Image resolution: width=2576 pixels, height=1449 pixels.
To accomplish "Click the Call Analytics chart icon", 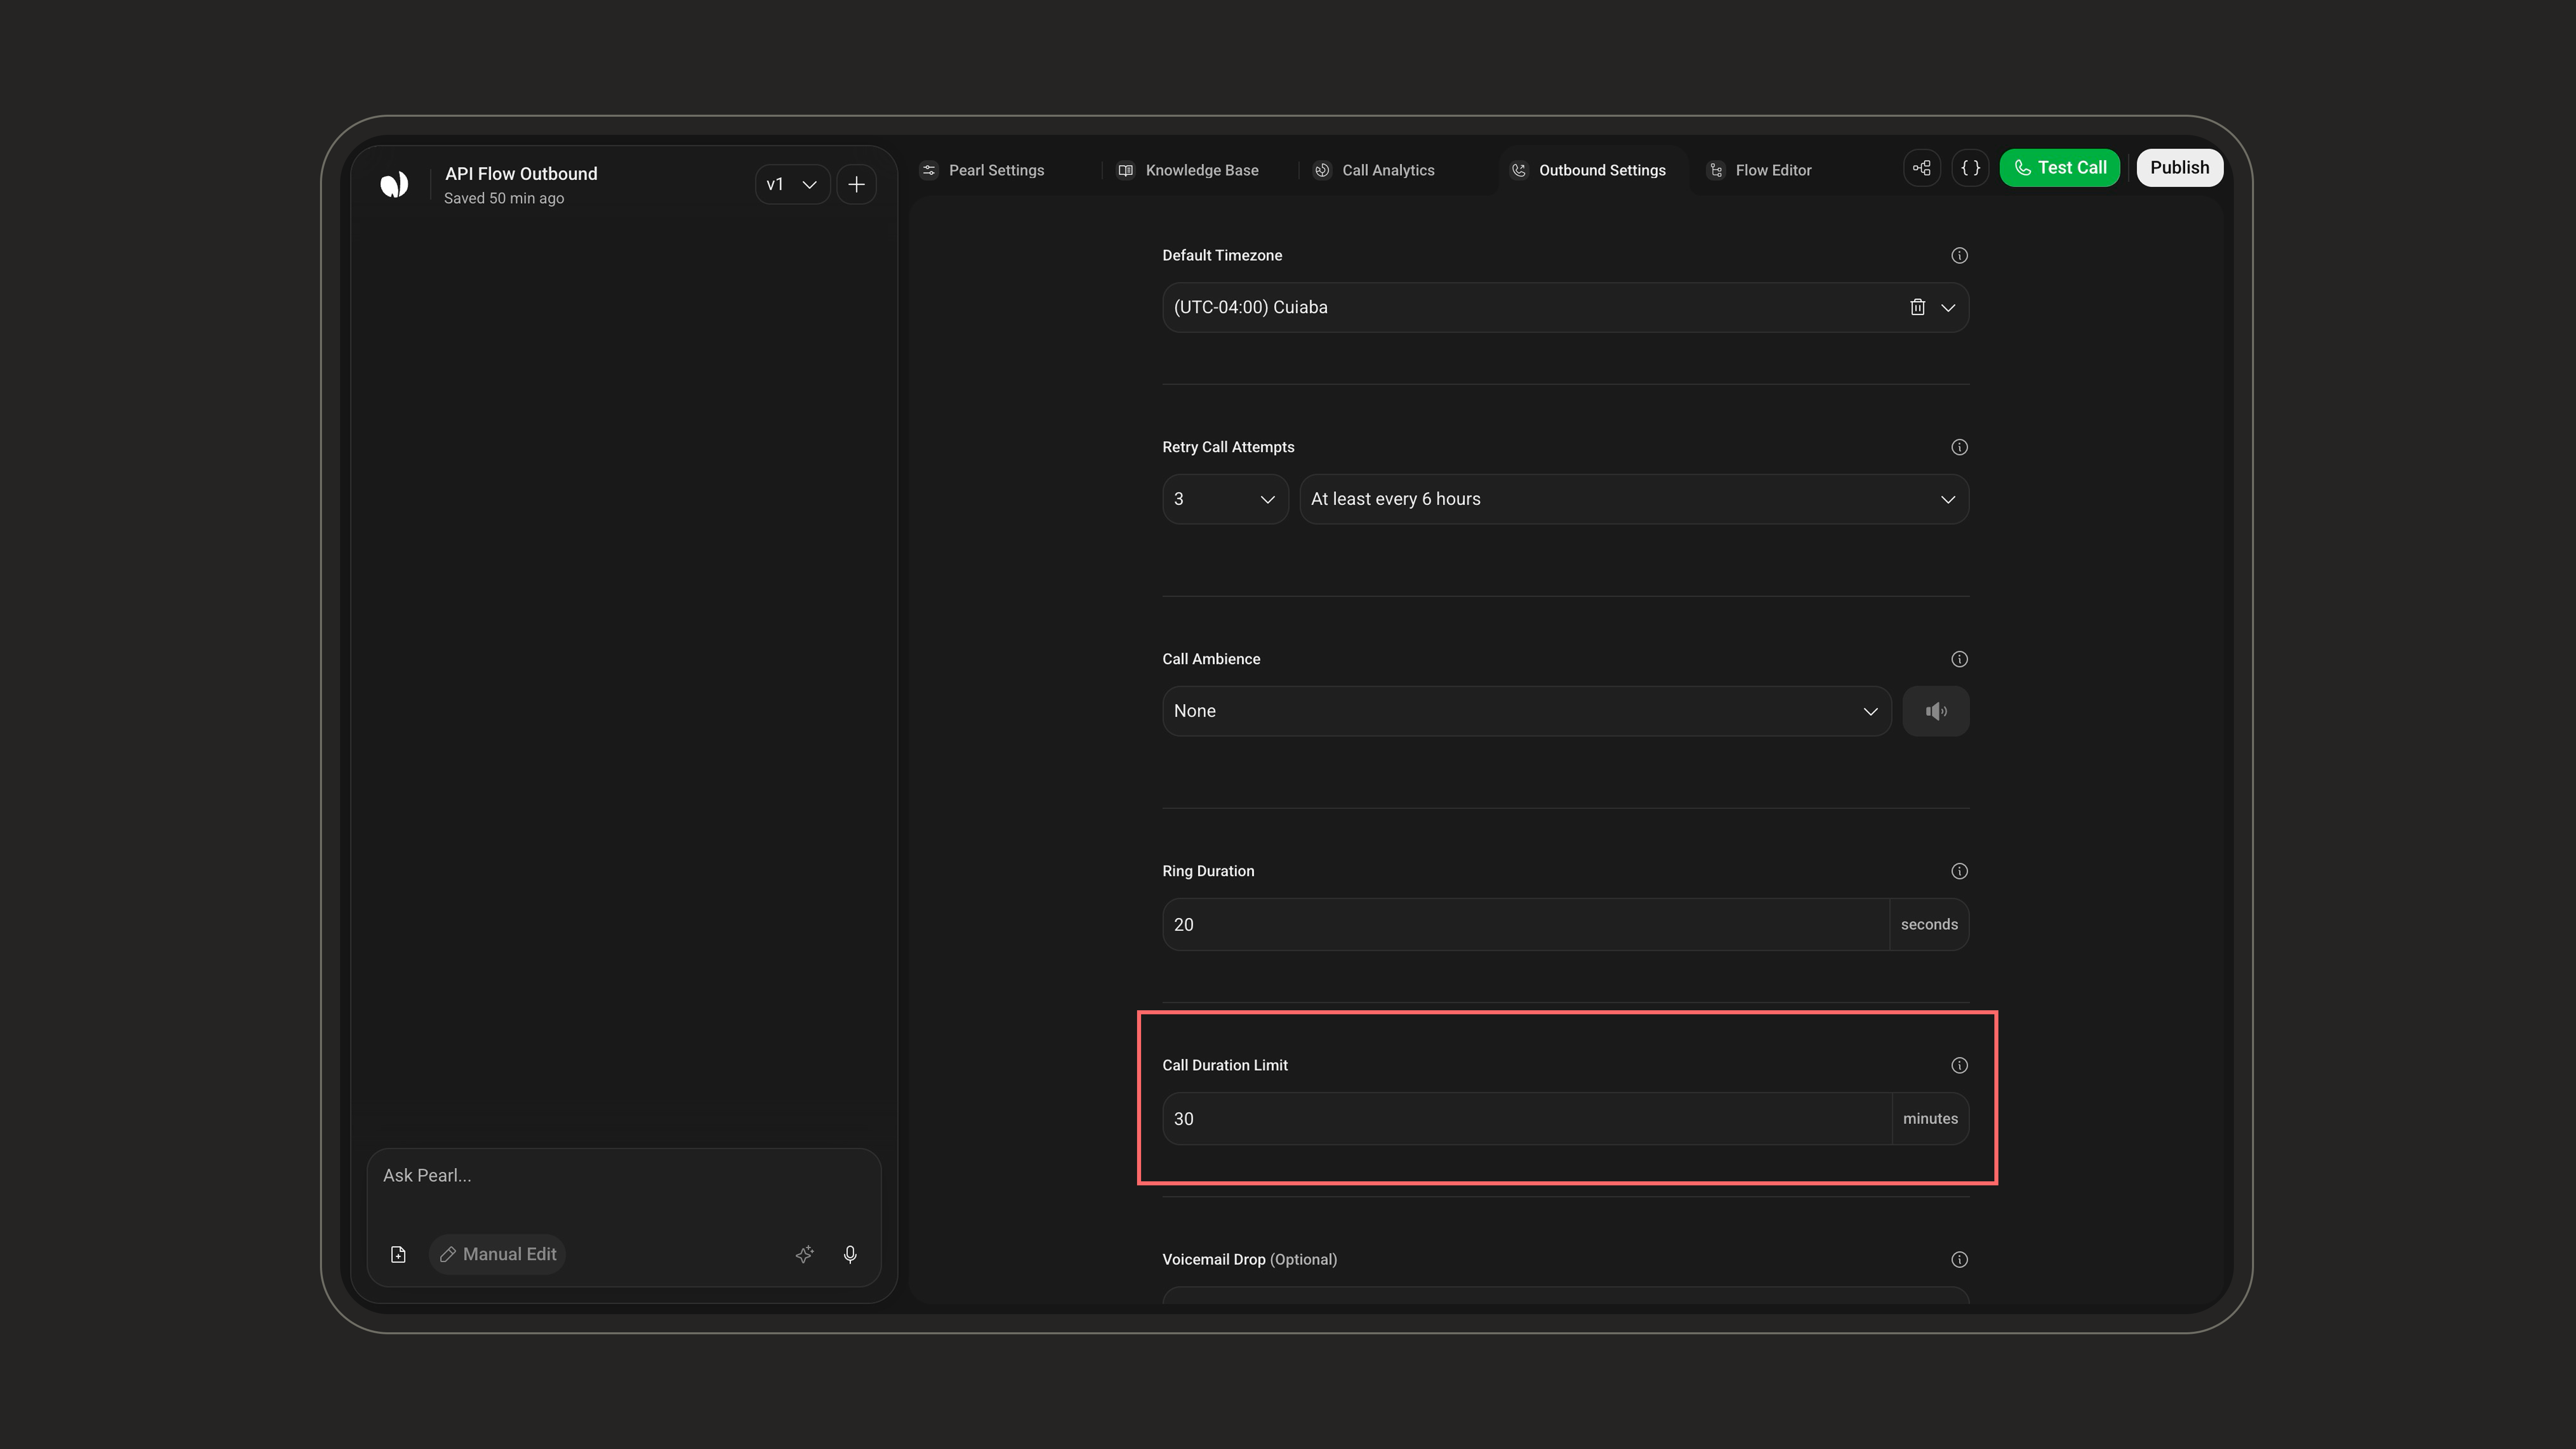I will point(1322,170).
